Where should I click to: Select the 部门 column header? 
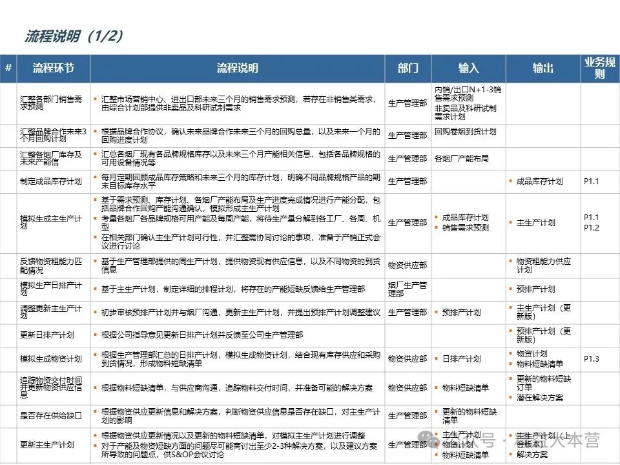tap(407, 68)
